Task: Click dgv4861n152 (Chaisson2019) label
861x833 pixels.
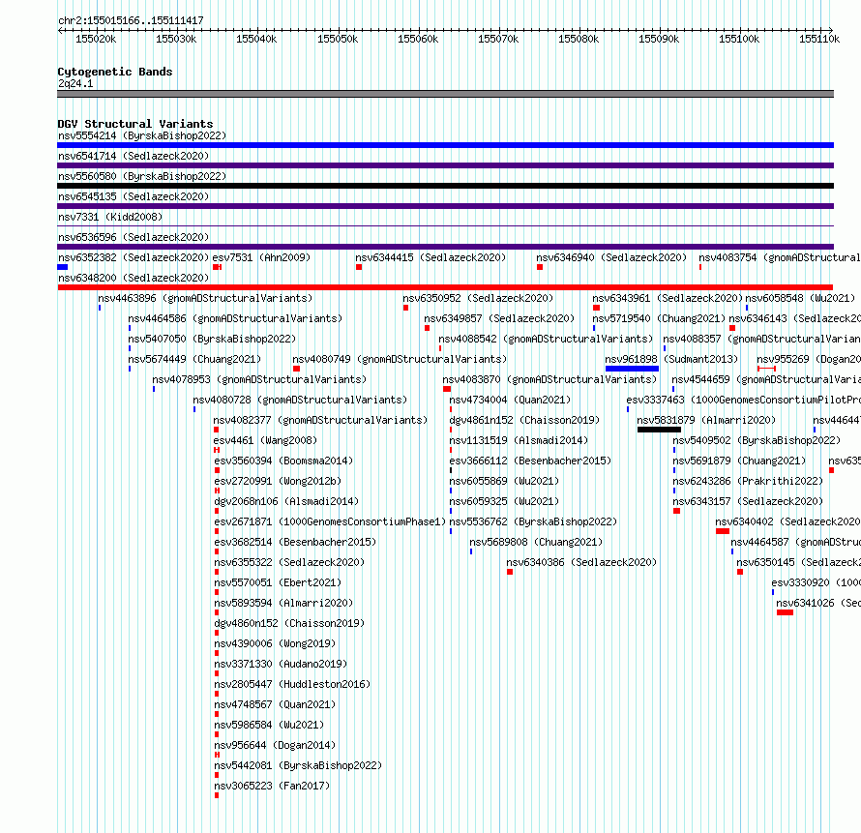Action: [525, 420]
